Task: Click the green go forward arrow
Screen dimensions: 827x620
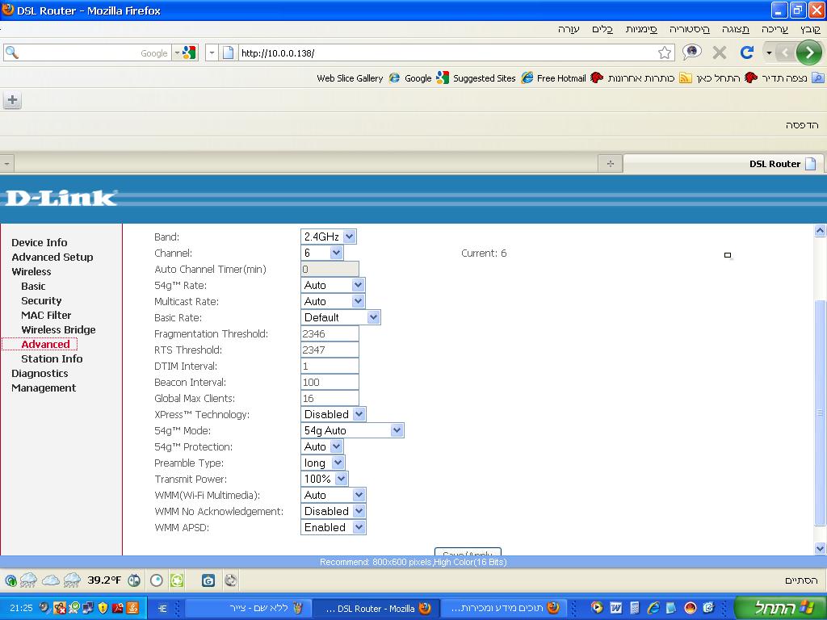Action: tap(808, 52)
